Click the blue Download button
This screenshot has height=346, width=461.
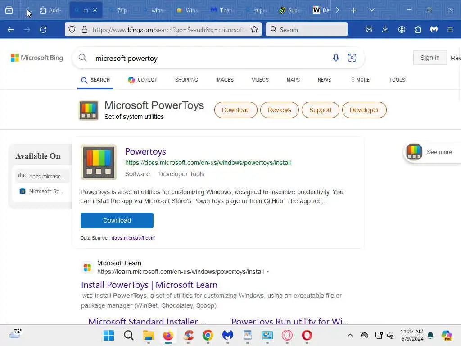coord(117,220)
